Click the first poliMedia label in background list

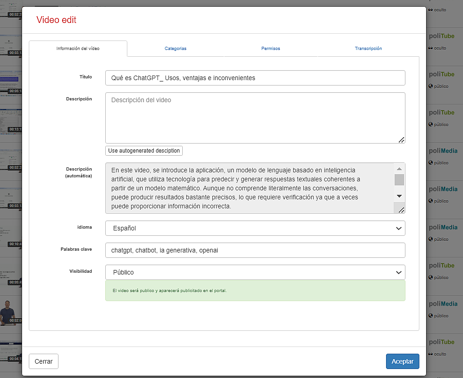443,151
